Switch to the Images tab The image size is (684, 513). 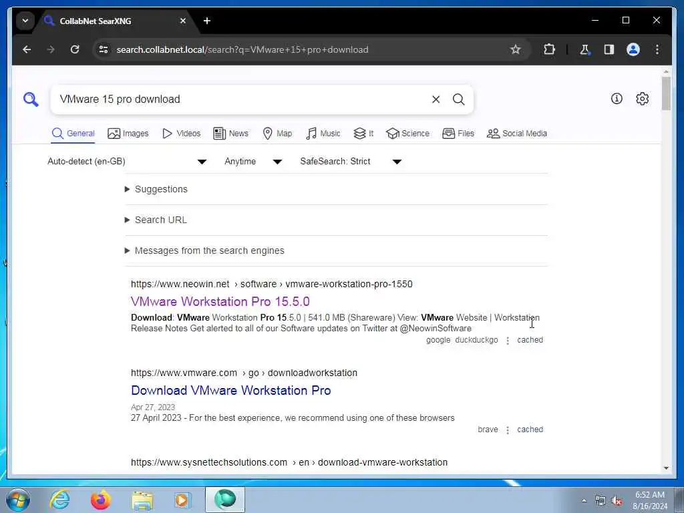tap(128, 134)
